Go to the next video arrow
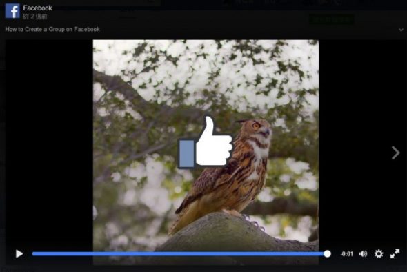This screenshot has height=272, width=407. coord(395,153)
